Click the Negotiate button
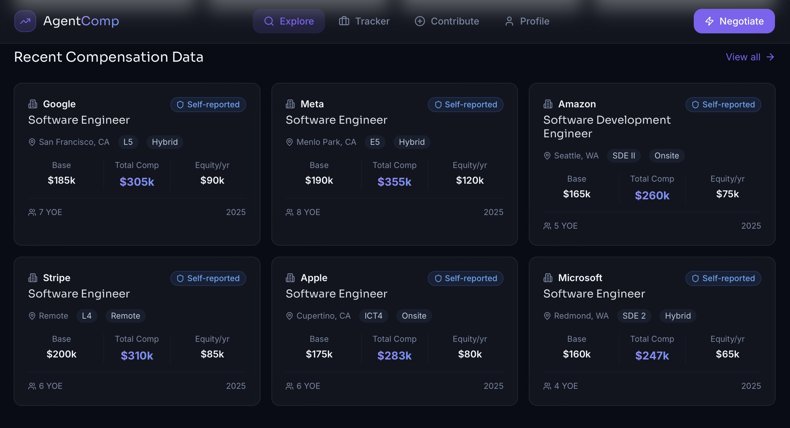 pos(734,21)
